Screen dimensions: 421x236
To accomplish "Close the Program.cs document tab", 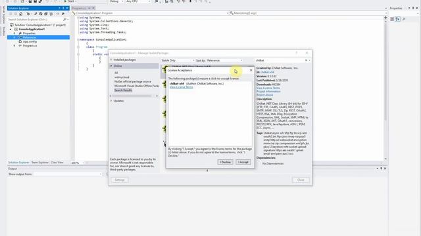I will (93, 8).
